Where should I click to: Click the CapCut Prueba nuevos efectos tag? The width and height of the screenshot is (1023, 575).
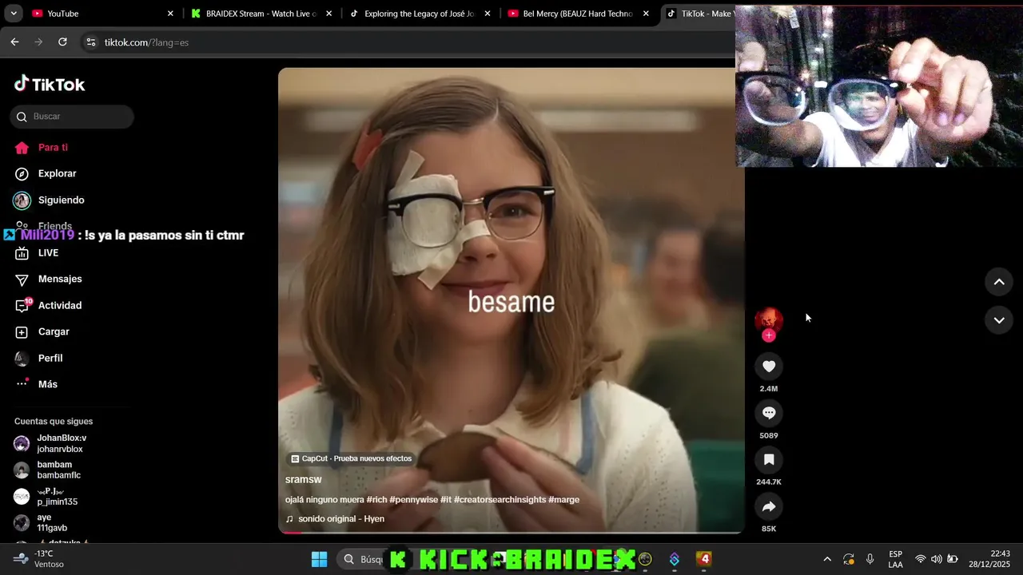(352, 458)
